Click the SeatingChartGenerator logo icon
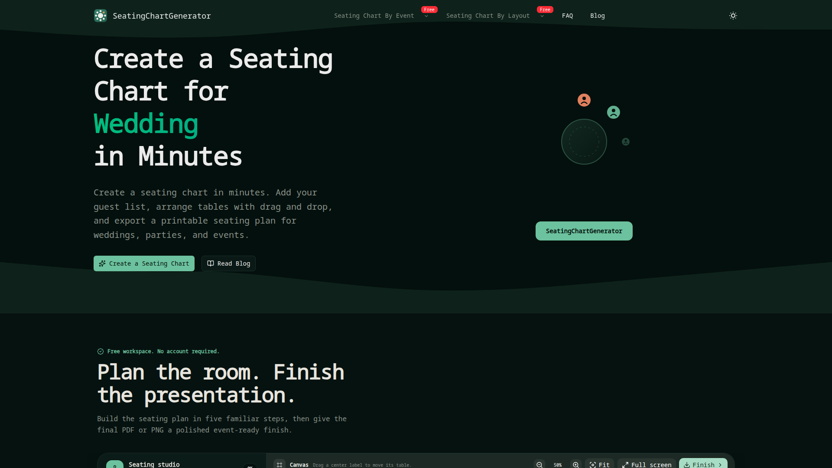832x468 pixels. tap(101, 16)
